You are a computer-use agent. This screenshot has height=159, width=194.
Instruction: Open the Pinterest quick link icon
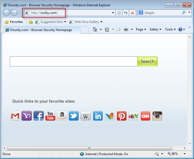point(122,116)
